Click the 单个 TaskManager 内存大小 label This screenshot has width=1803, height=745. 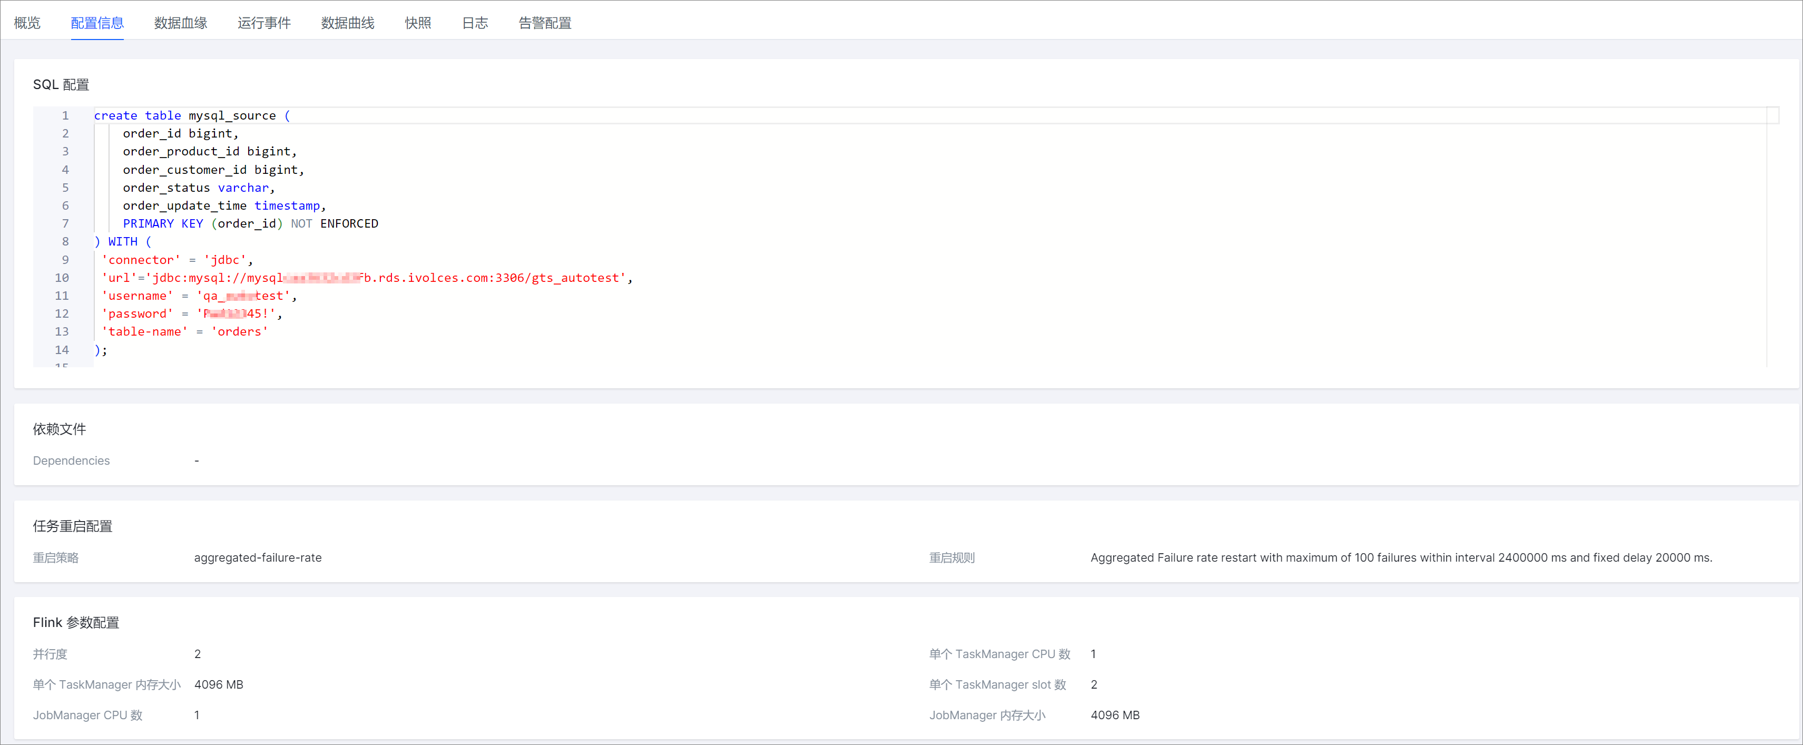[107, 685]
